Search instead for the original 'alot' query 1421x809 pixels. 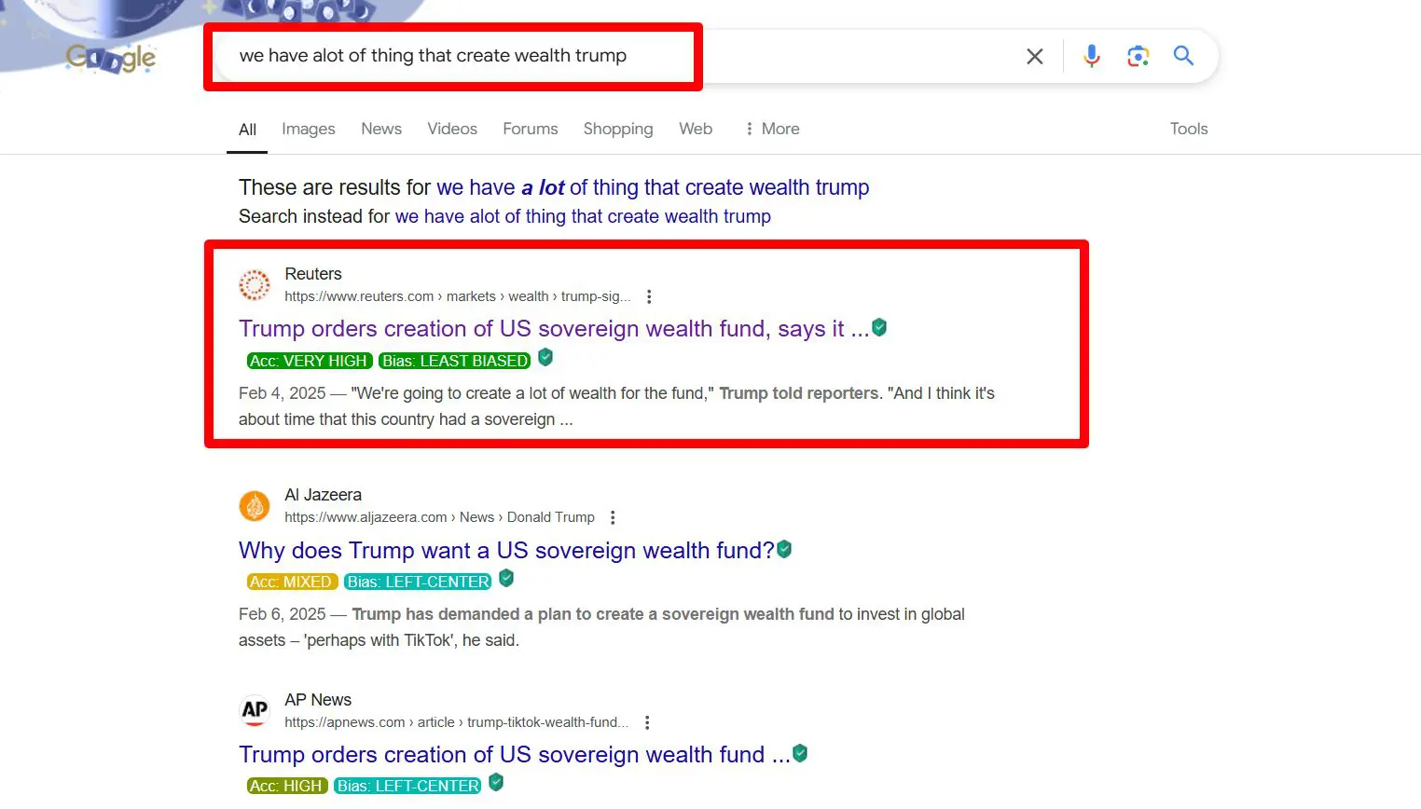coord(583,216)
